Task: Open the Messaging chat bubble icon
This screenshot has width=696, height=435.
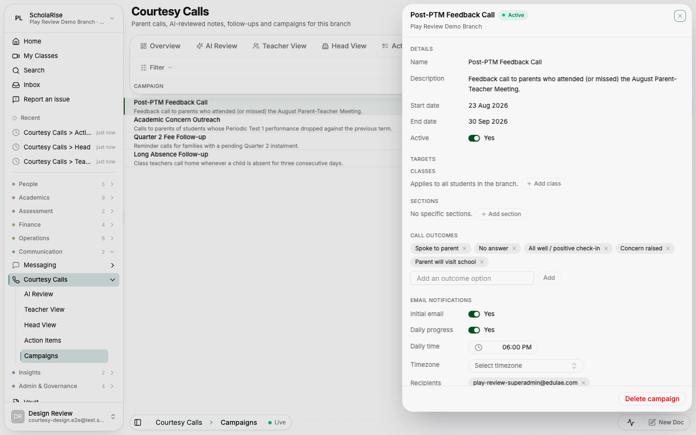Action: click(x=16, y=265)
